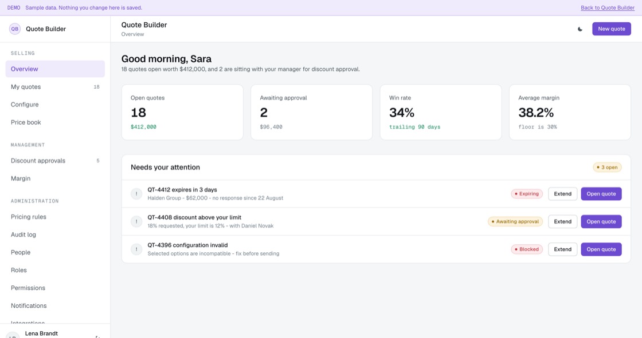
Task: Click 'QT-4408 discount above your limit'
Action: pos(194,217)
